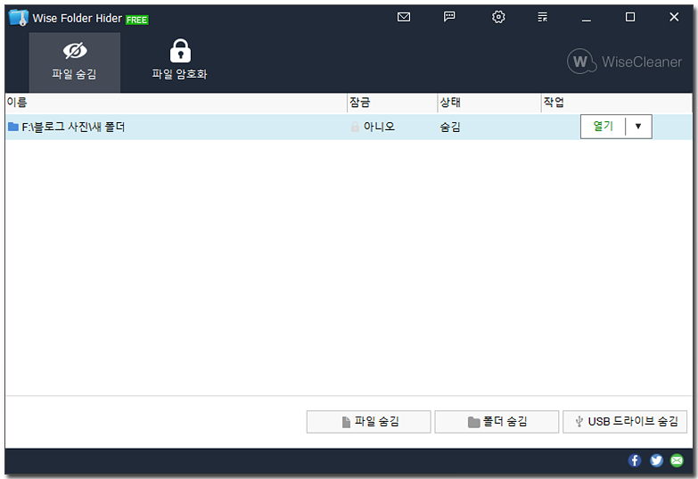This screenshot has width=698, height=479.
Task: Click the 폴더 숨김 button
Action: click(497, 422)
